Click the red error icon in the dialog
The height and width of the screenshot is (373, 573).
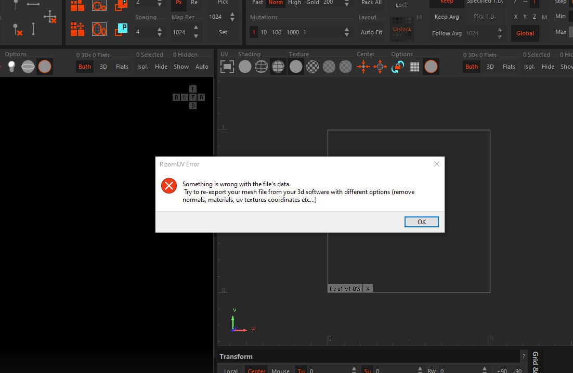[169, 186]
